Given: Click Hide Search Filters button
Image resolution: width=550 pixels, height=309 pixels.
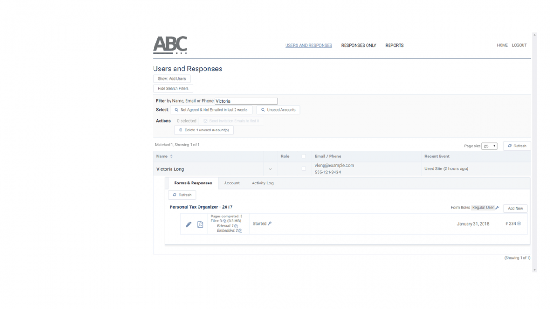Looking at the screenshot, I should click(173, 89).
